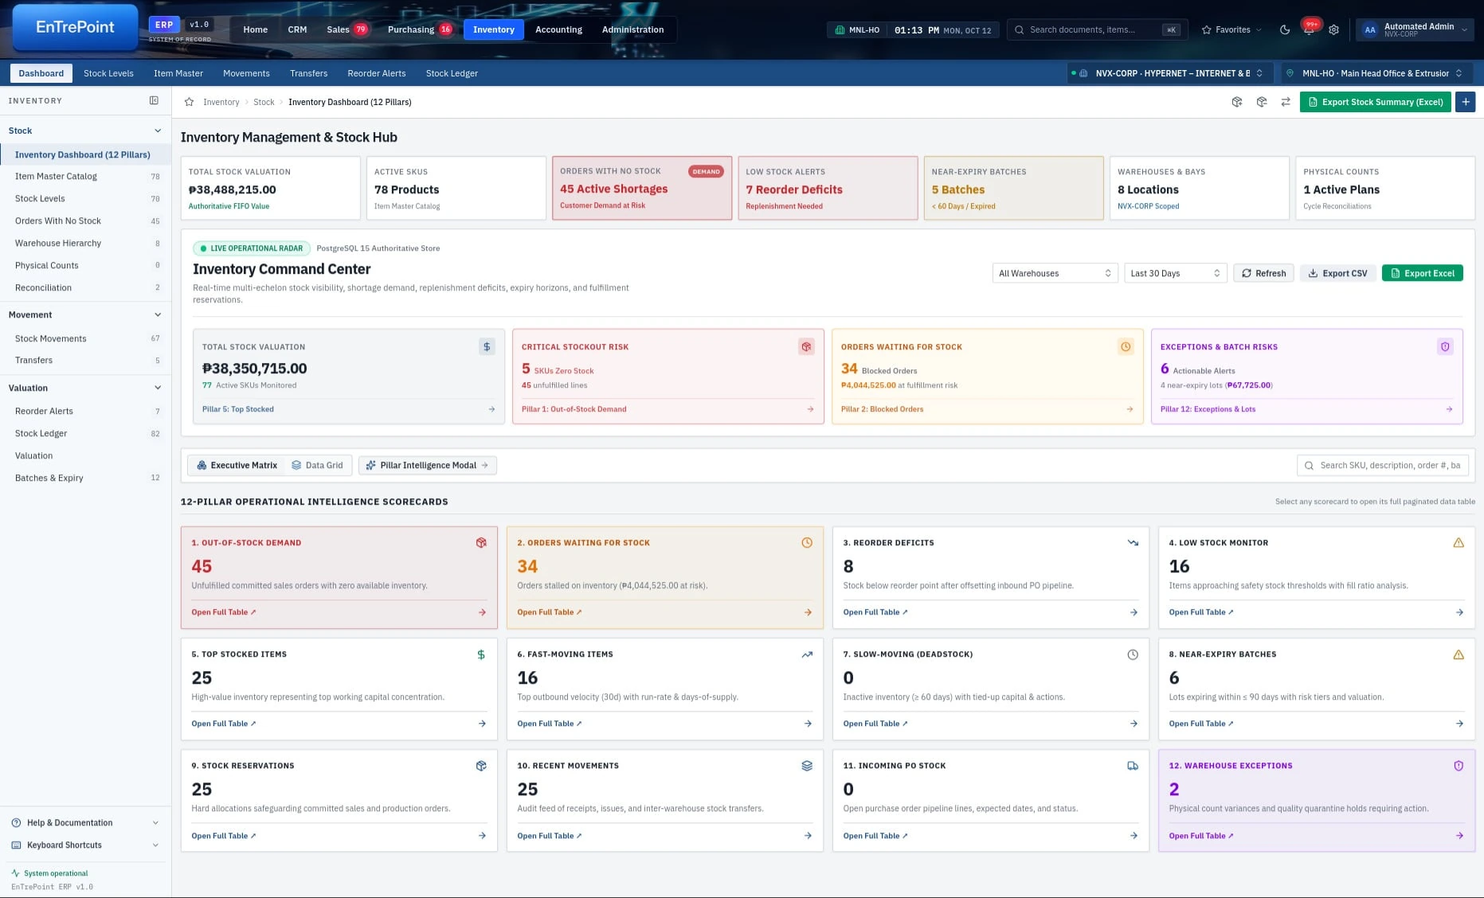Open Orders With No Stock sidebar item

pyautogui.click(x=85, y=221)
